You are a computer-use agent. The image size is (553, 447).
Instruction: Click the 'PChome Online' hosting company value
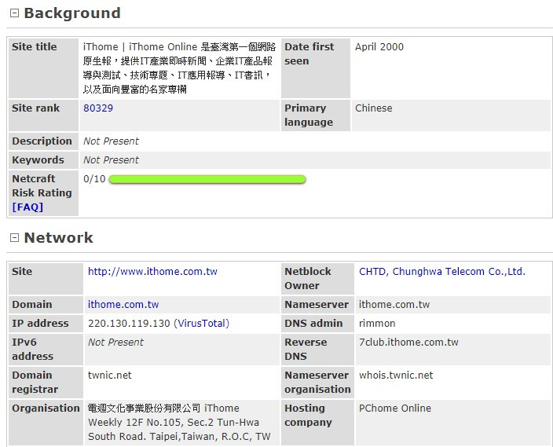(395, 409)
